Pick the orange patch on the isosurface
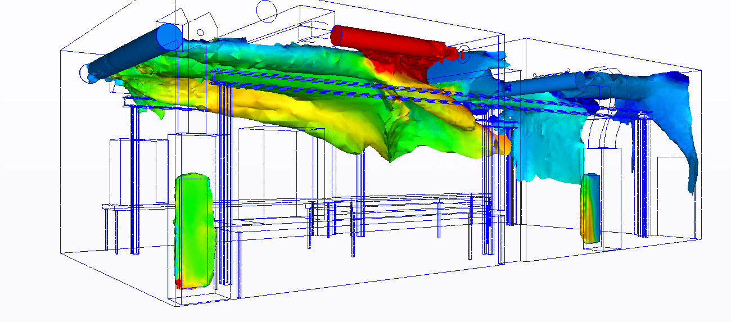The image size is (731, 322). tap(500, 143)
